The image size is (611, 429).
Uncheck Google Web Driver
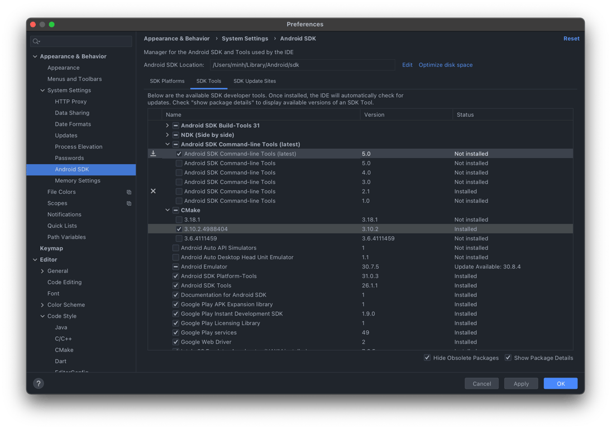[176, 342]
